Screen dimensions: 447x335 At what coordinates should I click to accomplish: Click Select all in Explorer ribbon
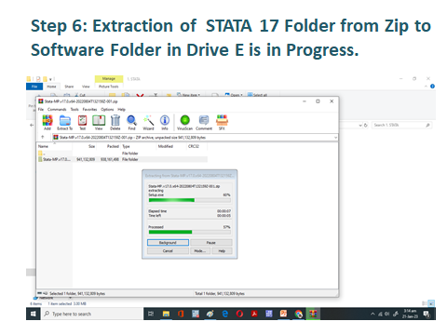click(257, 95)
